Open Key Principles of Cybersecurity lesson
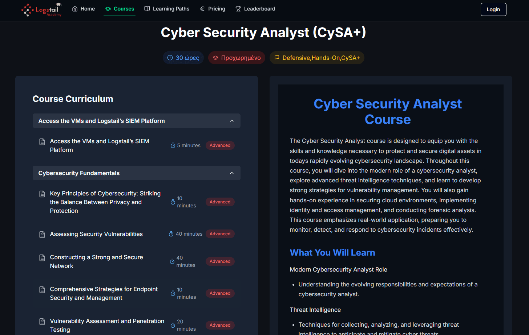Image resolution: width=529 pixels, height=335 pixels. pos(105,202)
